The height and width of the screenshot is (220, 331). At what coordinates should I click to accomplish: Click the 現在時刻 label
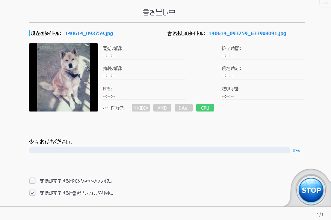coord(231,69)
